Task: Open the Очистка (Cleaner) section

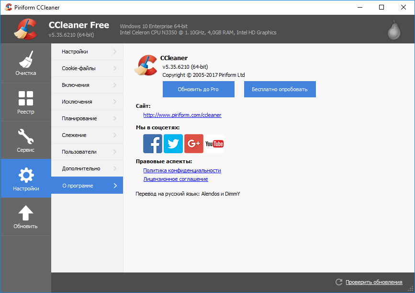Action: (x=26, y=63)
